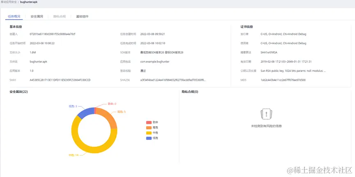The width and height of the screenshot is (355, 177).
Task: Switch to the 任务概况 tab
Action: pos(14,16)
